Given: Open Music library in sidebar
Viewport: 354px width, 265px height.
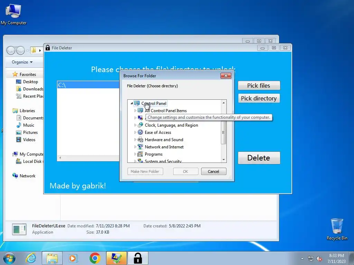Looking at the screenshot, I should (29, 125).
